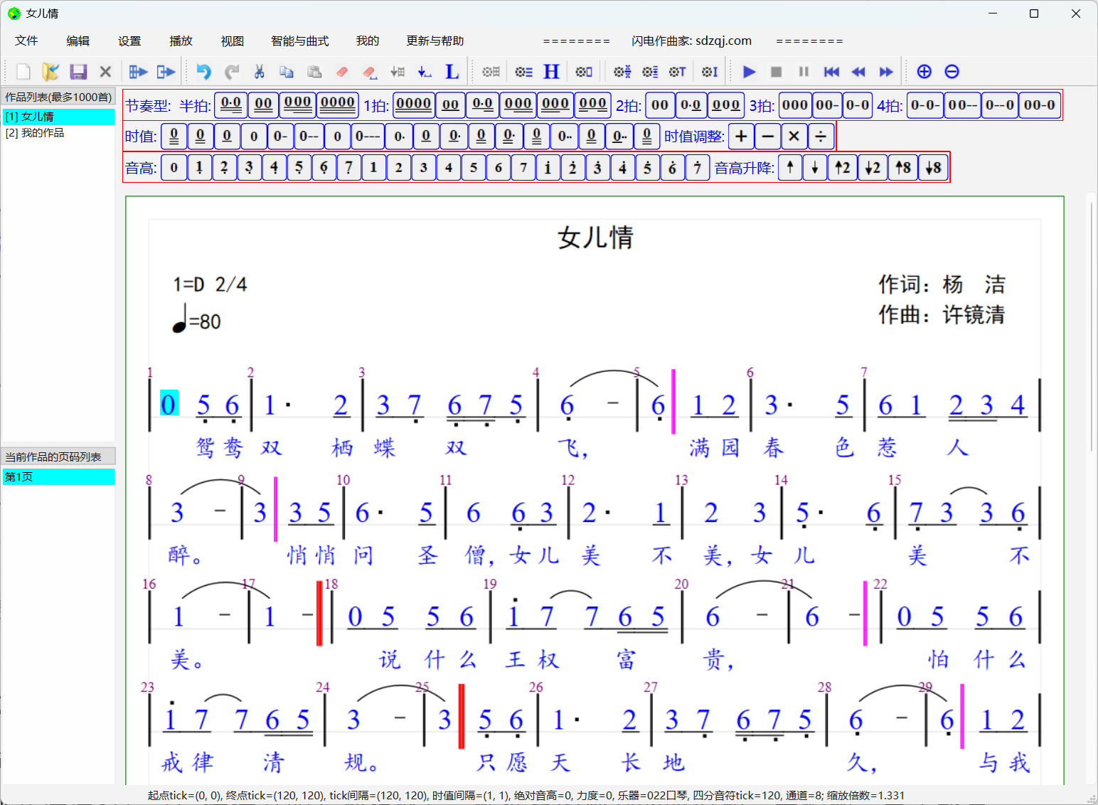The height and width of the screenshot is (805, 1098).
Task: Zoom out with the minus circle icon
Action: (952, 71)
